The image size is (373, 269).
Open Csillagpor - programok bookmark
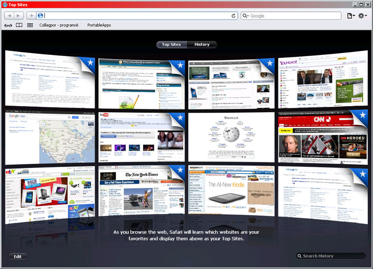[x=59, y=25]
